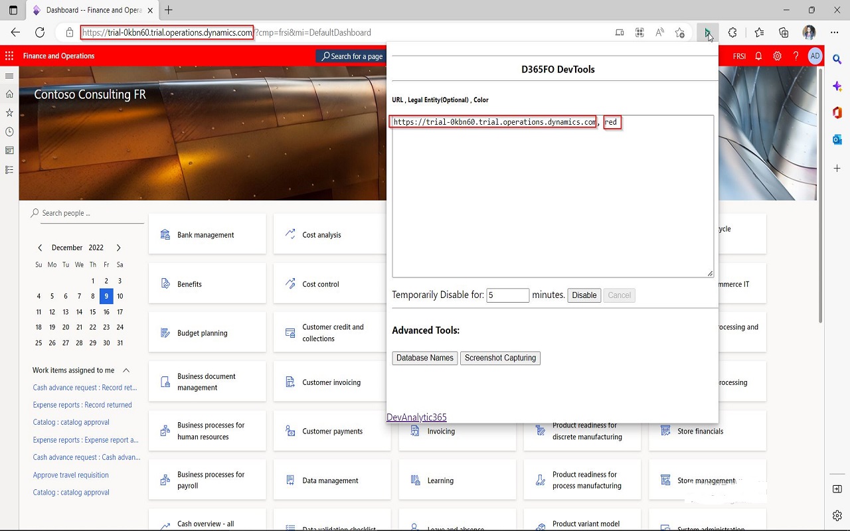Image resolution: width=850 pixels, height=531 pixels.
Task: View recently opened pages with the clock icon
Action: click(9, 131)
